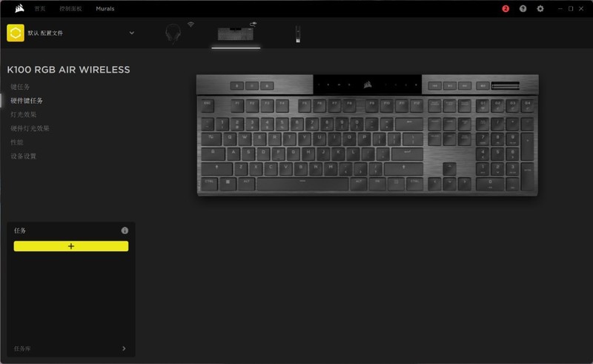The height and width of the screenshot is (364, 593).
Task: Show the 任务 panel info icon
Action: [125, 231]
